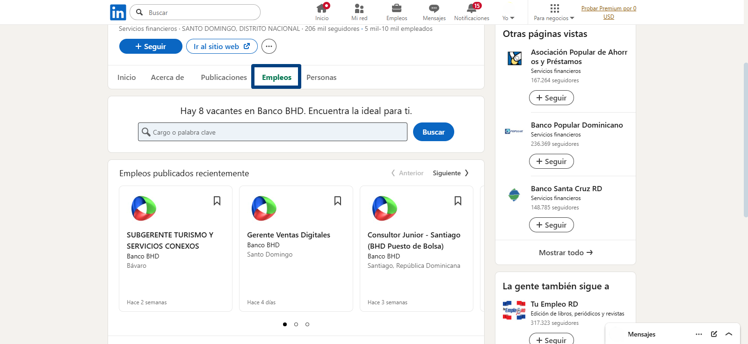Screen dimensions: 748x344
Task: Open Banco BHD logo on Gerente Ventas card
Action: [264, 208]
